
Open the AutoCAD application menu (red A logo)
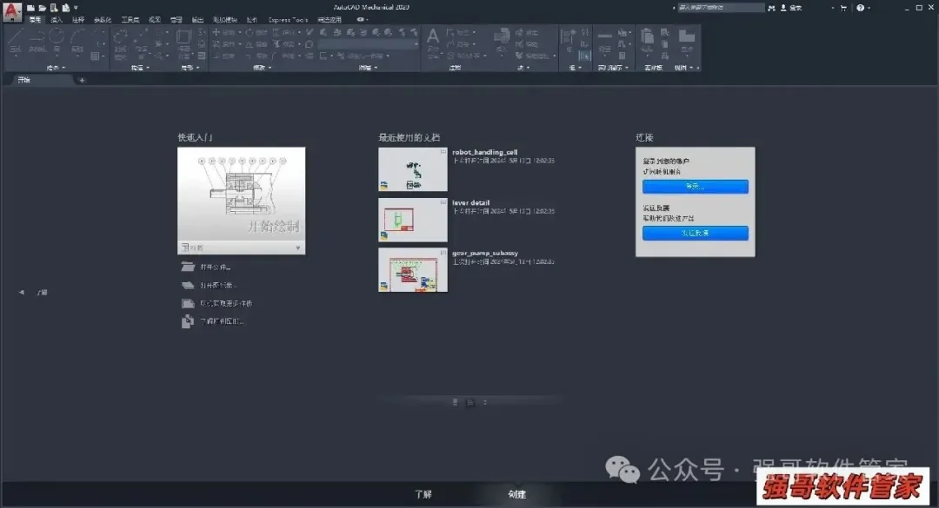[12, 10]
